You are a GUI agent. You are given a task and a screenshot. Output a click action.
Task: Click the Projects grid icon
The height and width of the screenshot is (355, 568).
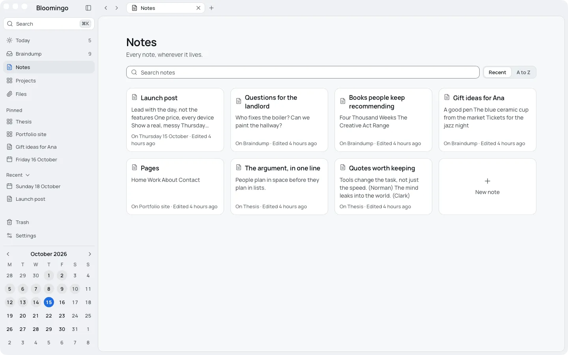9,80
